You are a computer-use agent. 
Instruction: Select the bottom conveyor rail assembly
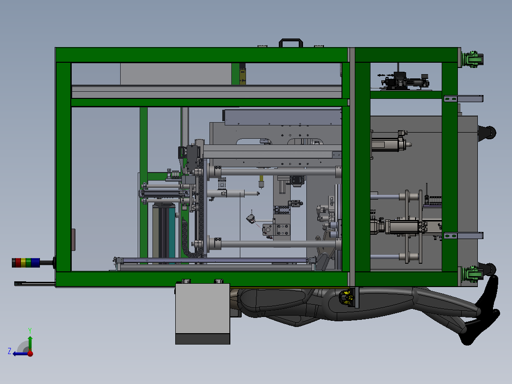pos(215,264)
